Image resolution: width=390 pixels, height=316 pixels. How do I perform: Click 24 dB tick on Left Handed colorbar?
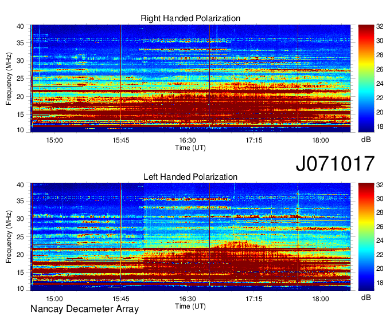click(380, 240)
